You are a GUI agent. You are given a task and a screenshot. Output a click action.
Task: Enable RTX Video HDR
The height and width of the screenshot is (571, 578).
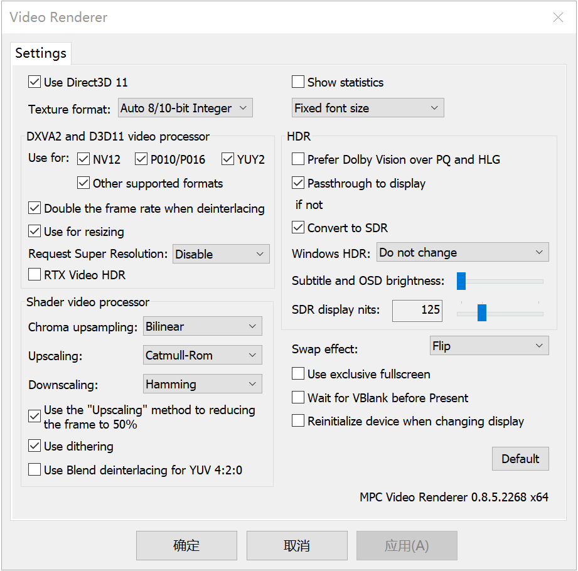tap(35, 274)
